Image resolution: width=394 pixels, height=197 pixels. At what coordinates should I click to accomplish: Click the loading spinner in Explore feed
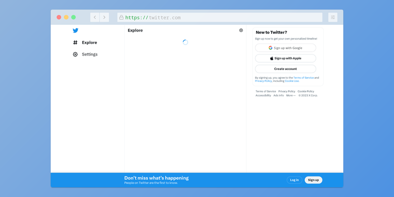[185, 42]
